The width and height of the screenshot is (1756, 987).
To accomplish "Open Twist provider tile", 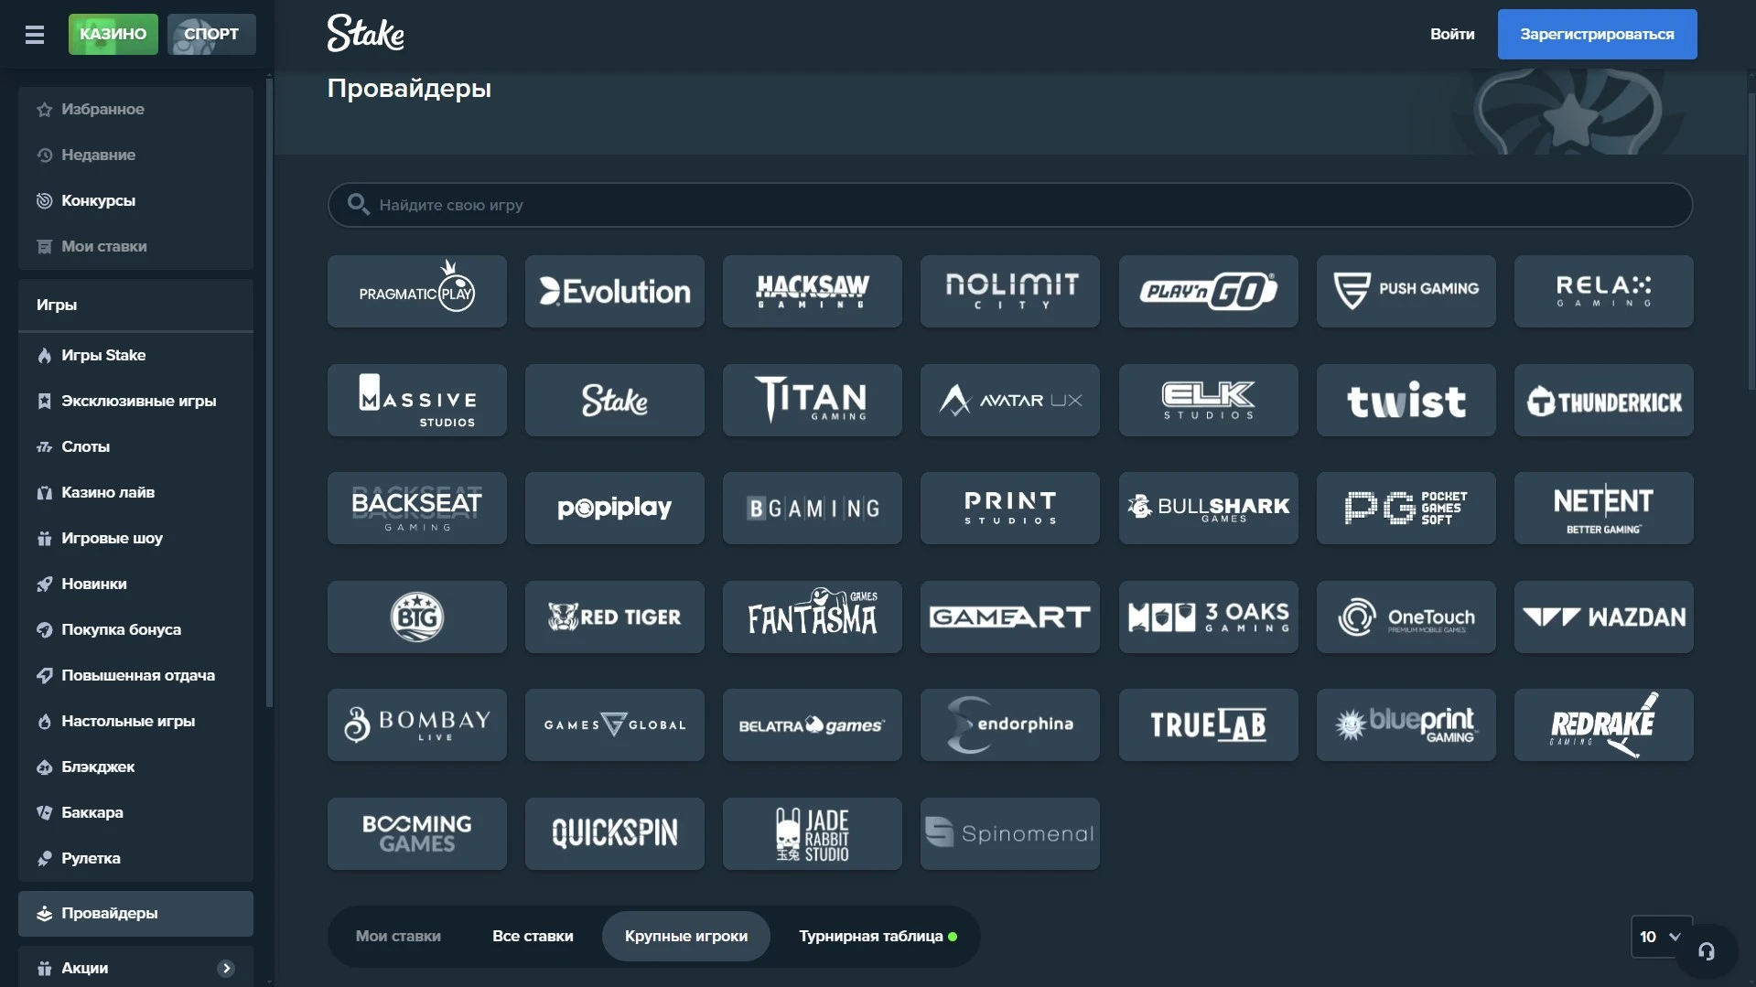I will click(1406, 400).
